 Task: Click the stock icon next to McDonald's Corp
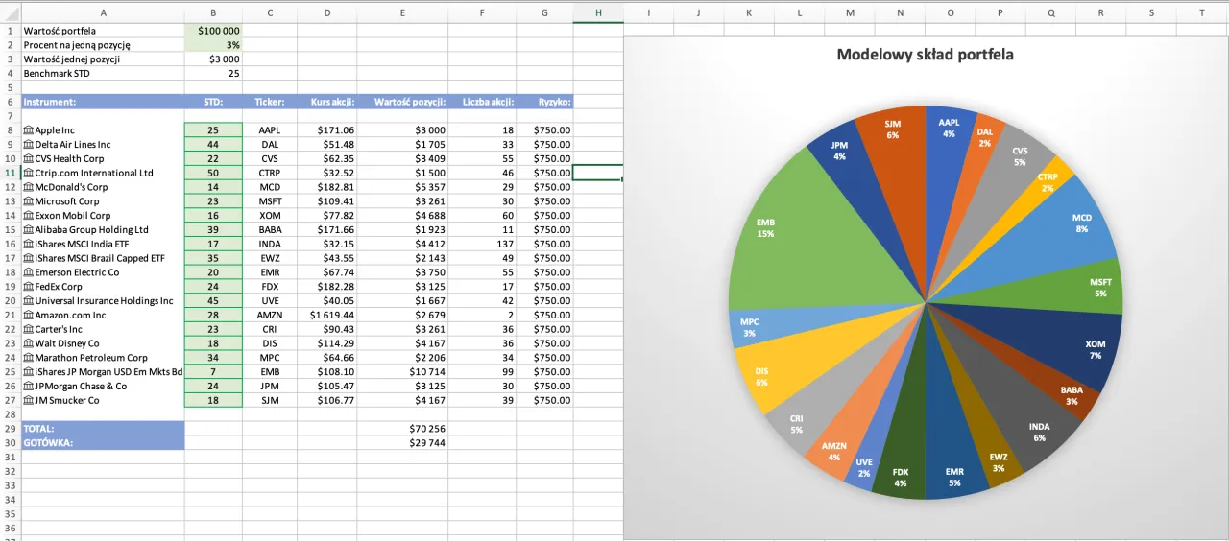click(x=28, y=187)
